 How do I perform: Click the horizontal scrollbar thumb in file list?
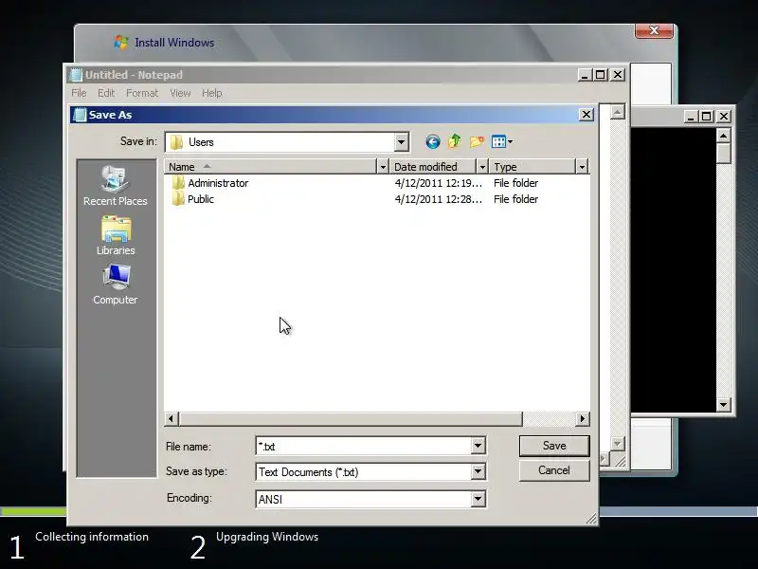[351, 418]
